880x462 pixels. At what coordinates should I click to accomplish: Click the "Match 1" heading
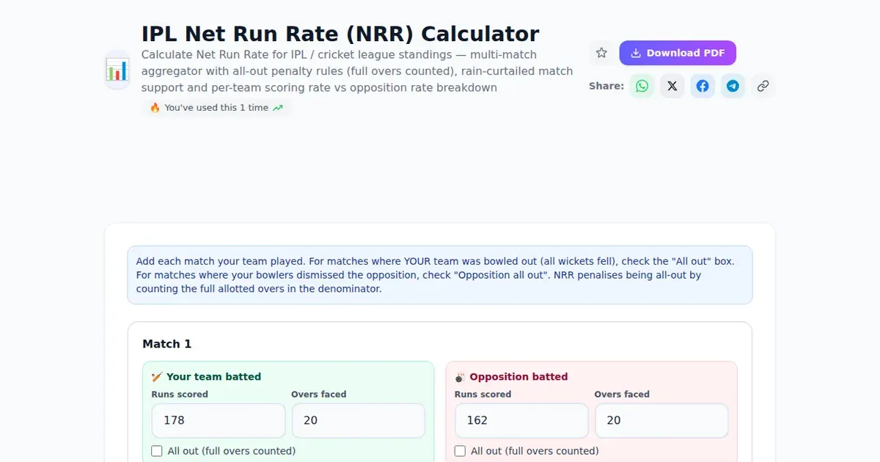click(x=167, y=344)
